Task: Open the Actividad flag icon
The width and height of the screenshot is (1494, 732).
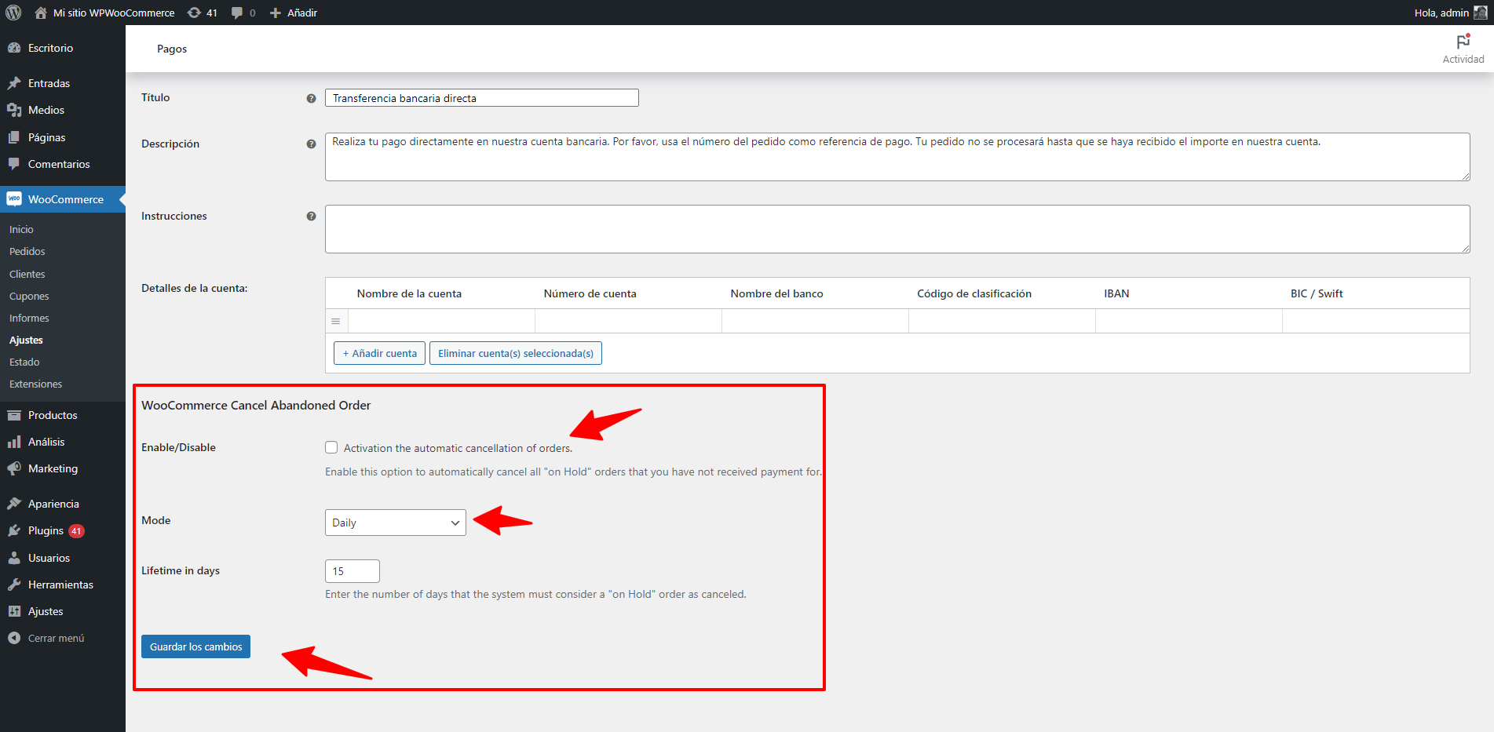Action: coord(1463,42)
